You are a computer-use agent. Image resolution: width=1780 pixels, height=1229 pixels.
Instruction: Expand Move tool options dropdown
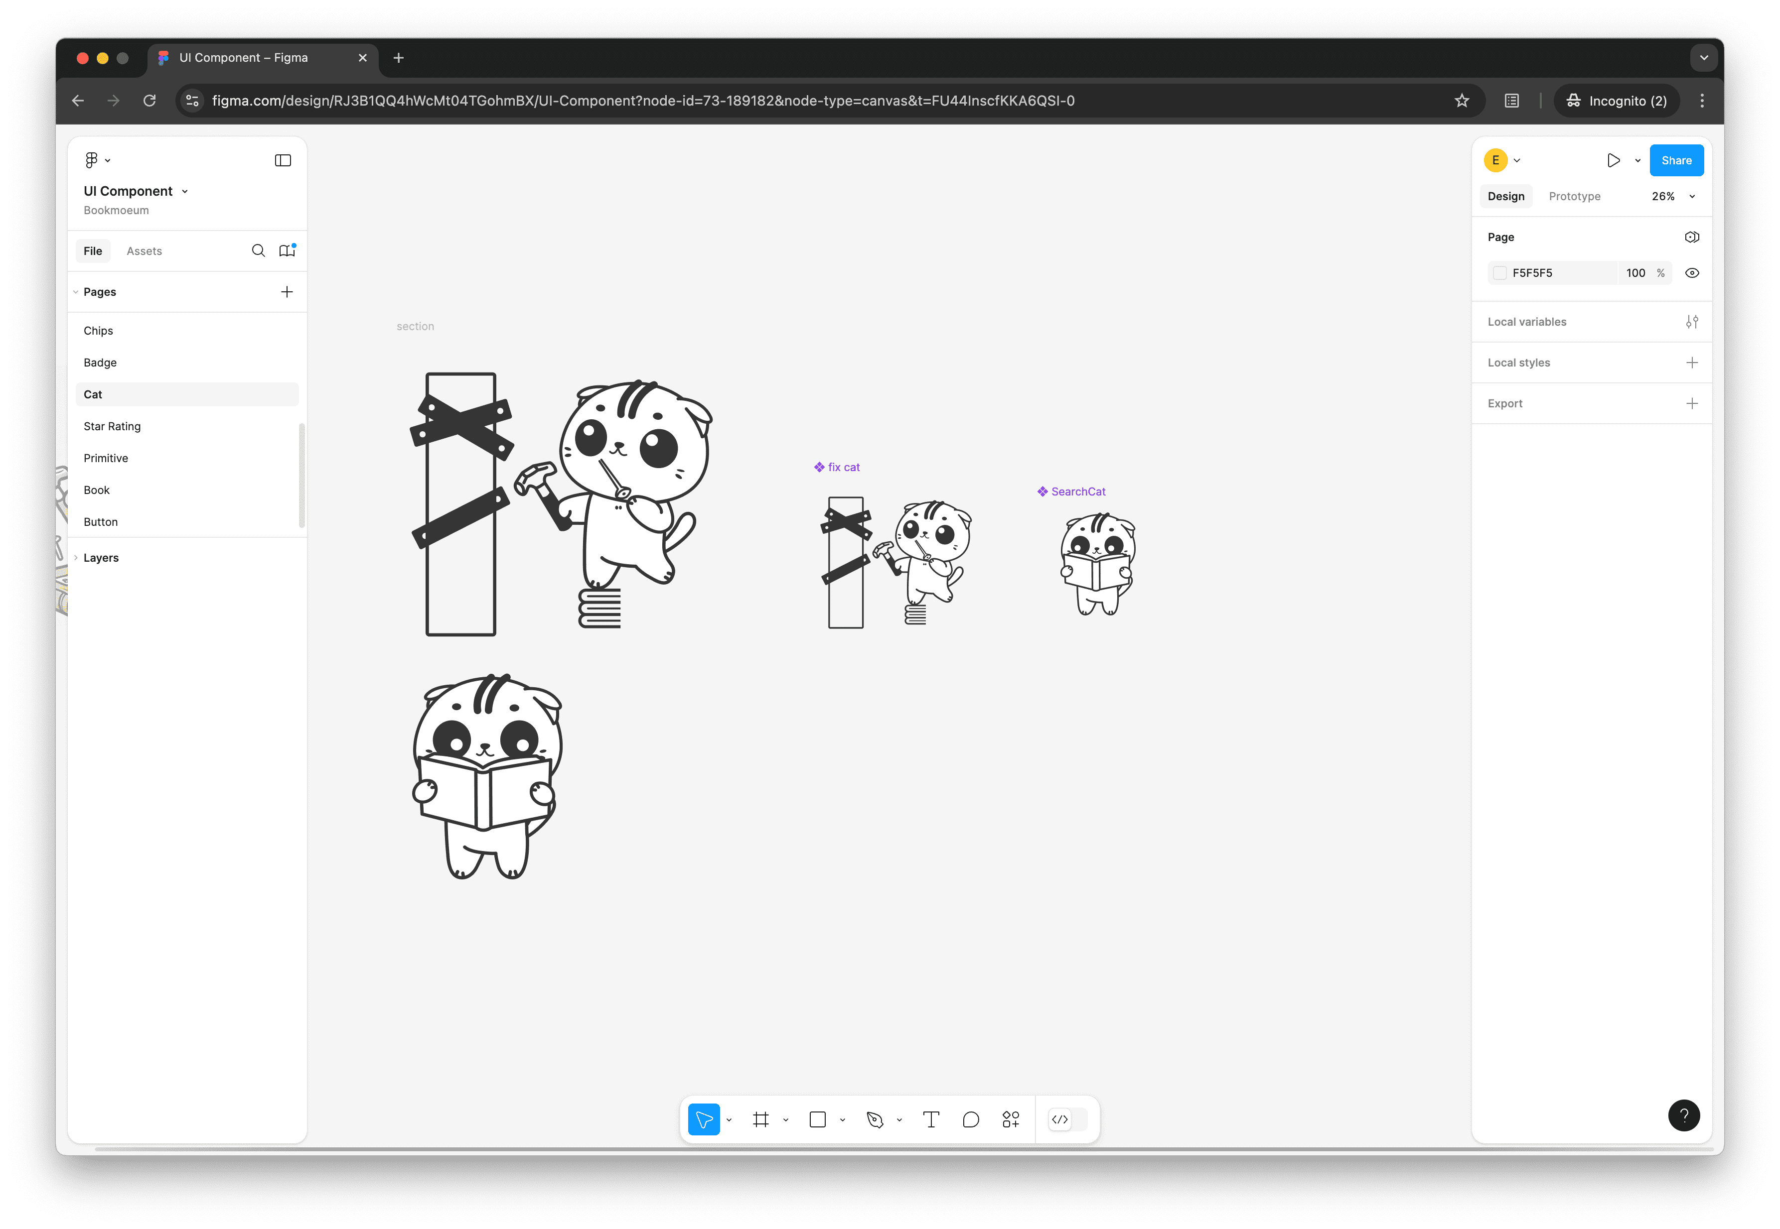tap(729, 1120)
